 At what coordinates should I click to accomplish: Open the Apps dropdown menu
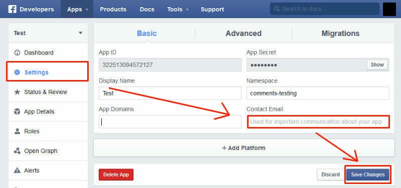(x=77, y=9)
